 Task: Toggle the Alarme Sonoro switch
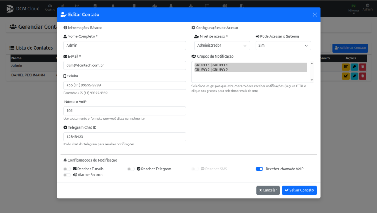click(67, 175)
